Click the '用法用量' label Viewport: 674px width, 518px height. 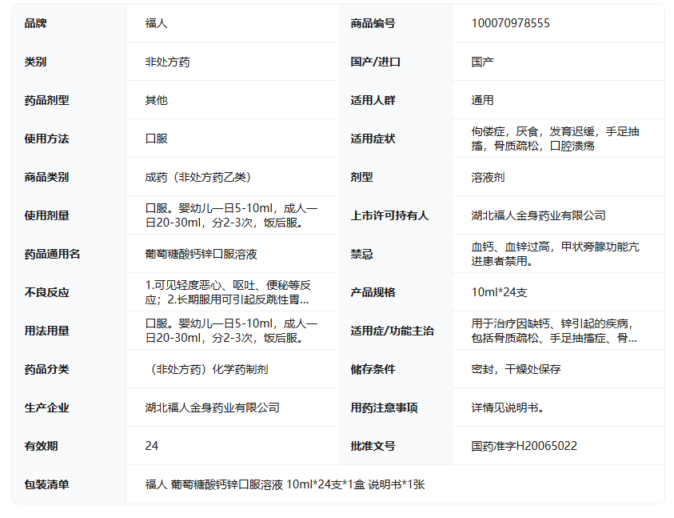47,331
